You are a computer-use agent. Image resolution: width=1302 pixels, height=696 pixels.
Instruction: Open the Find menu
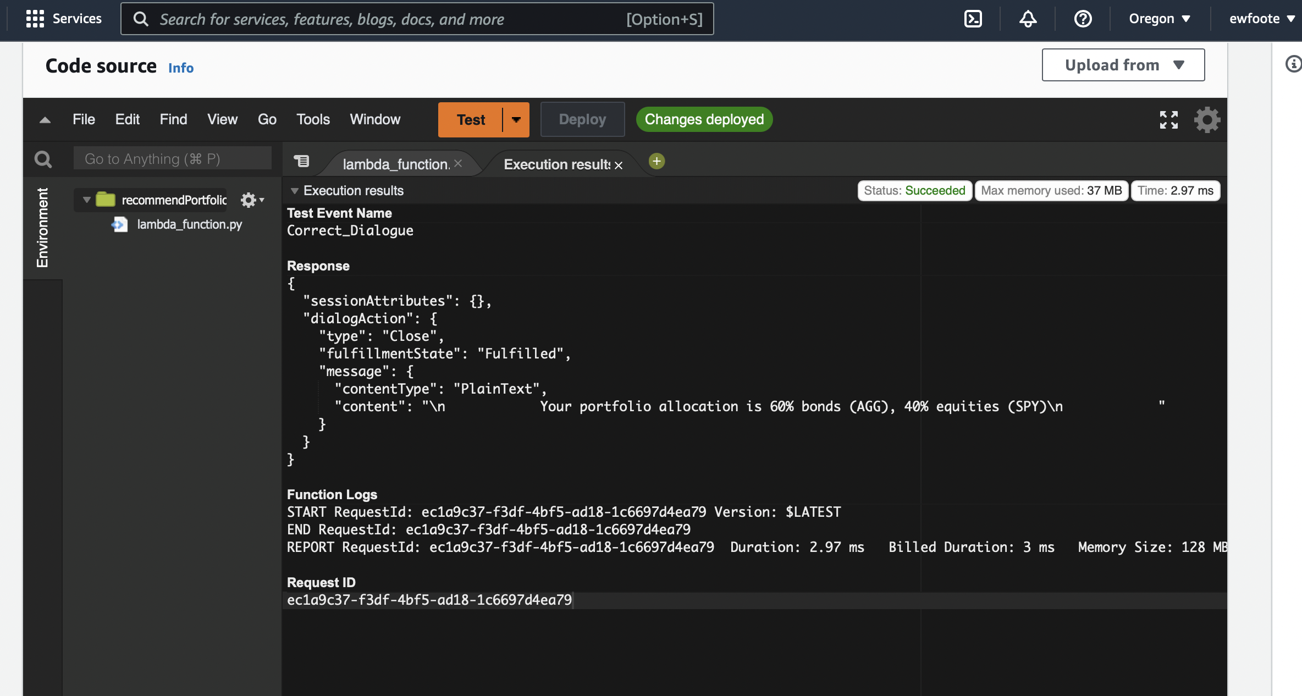[x=173, y=119]
